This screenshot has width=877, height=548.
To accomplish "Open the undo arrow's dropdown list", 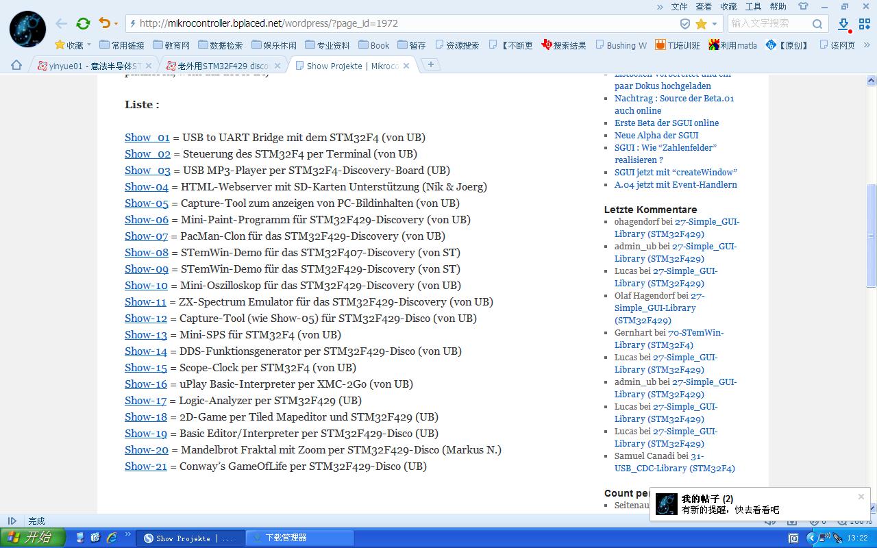I will tap(116, 24).
